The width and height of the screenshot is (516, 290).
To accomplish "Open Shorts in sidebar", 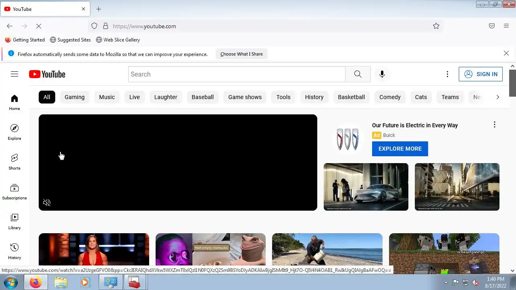I will (x=15, y=162).
